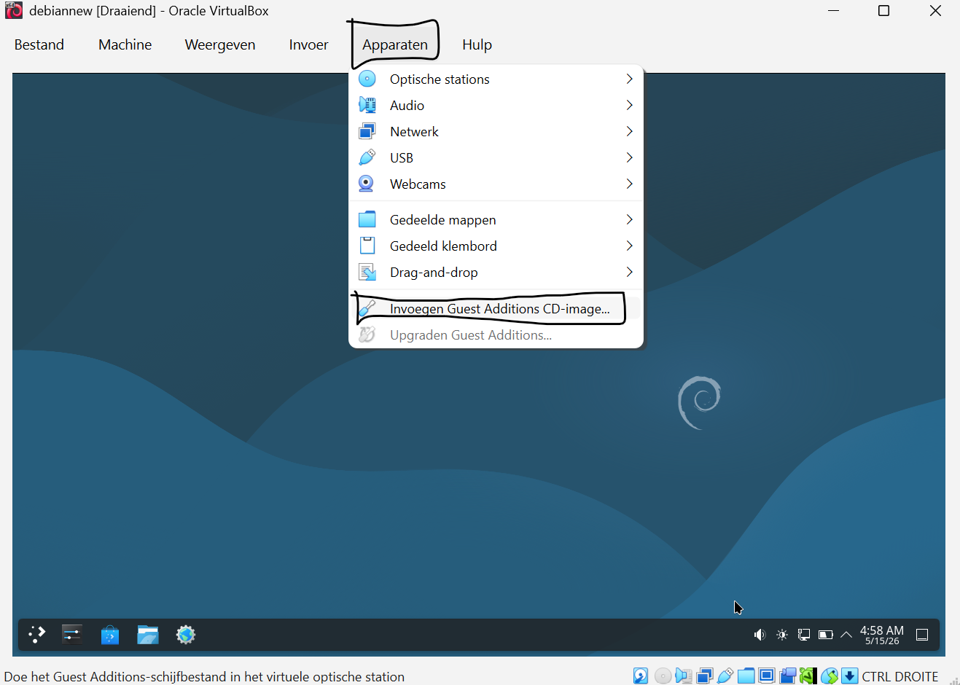Screen dimensions: 960x685
Task: Click the volume icon in the Debian system tray
Action: [760, 635]
